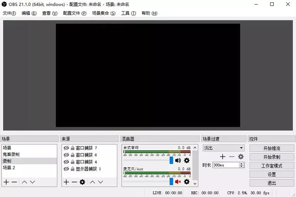Unmute the 麦克风/Aux red speaker
This screenshot has width=296, height=197.
(178, 182)
